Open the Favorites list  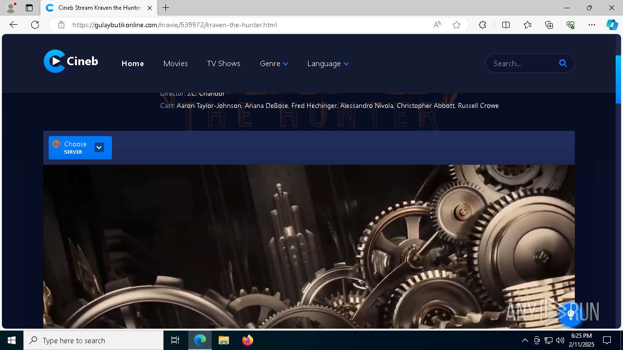[x=528, y=25]
